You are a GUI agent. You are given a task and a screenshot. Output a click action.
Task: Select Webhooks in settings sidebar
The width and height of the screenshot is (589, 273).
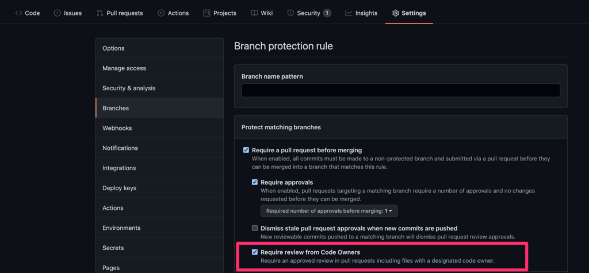(159, 128)
